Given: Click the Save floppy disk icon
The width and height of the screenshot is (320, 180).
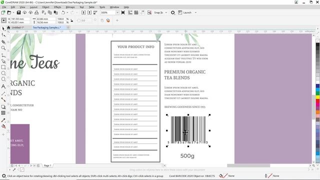Looking at the screenshot, I should (18, 12).
